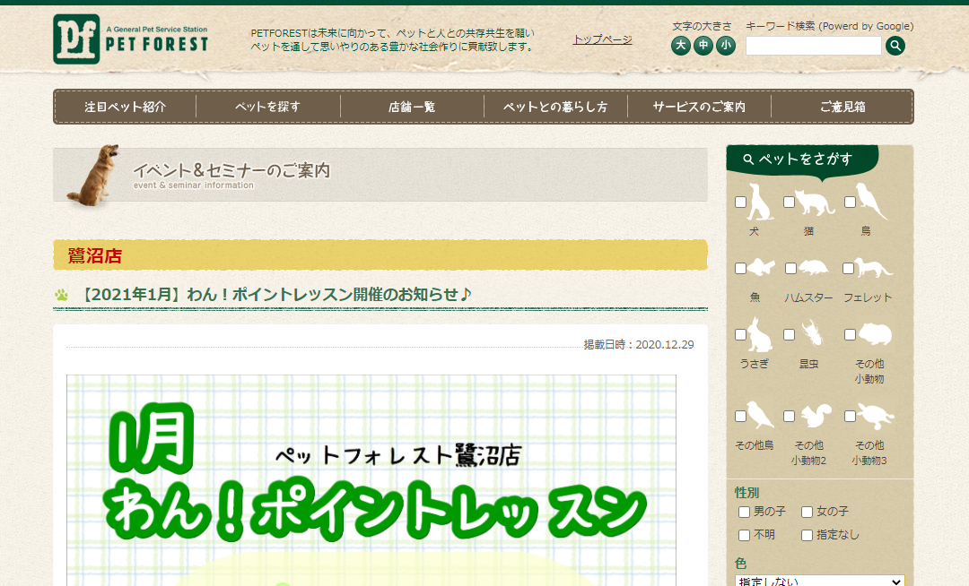The height and width of the screenshot is (586, 969).
Task: Click the rabbit silhouette icon
Action: click(x=760, y=334)
